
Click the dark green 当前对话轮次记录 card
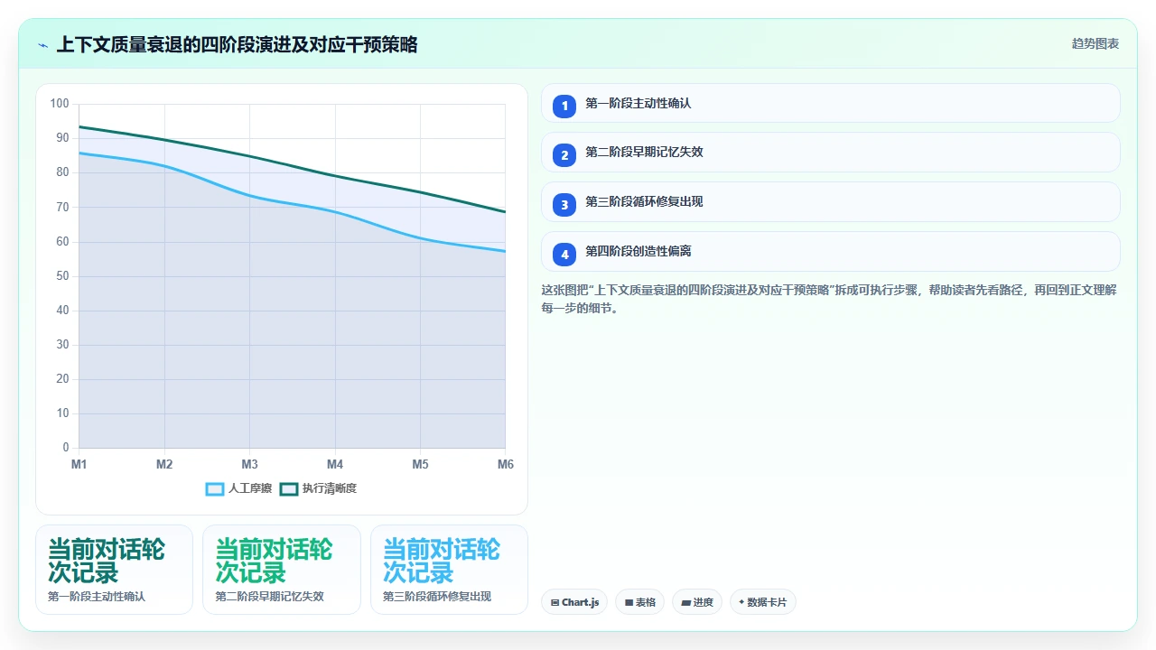click(114, 570)
